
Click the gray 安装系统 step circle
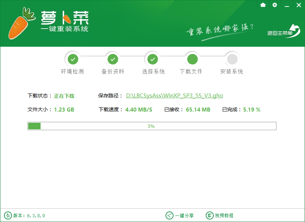click(x=232, y=59)
